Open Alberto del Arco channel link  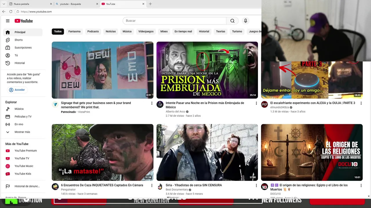[175, 112]
